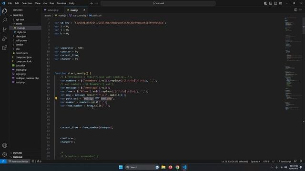
Task: Show code actions lightbulb on line 23
Action: point(56,98)
